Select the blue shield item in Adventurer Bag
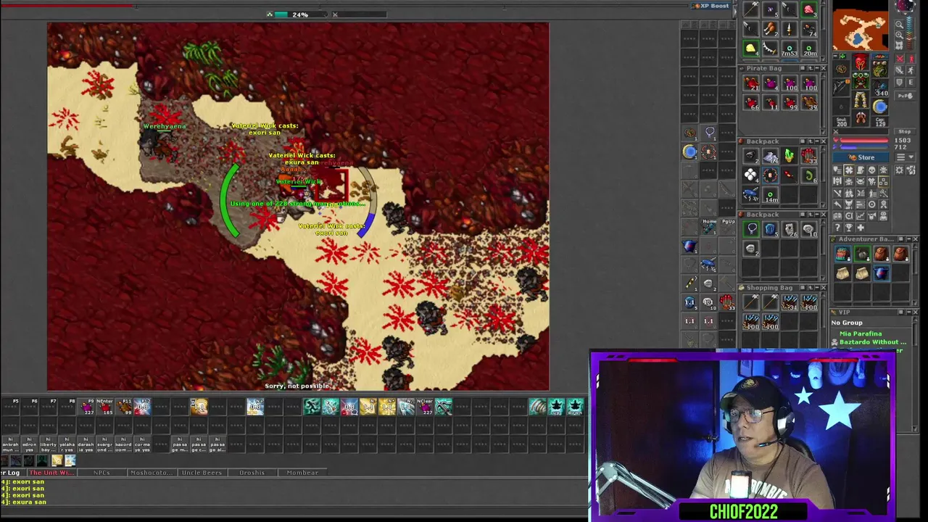Viewport: 928px width, 522px height. click(882, 273)
